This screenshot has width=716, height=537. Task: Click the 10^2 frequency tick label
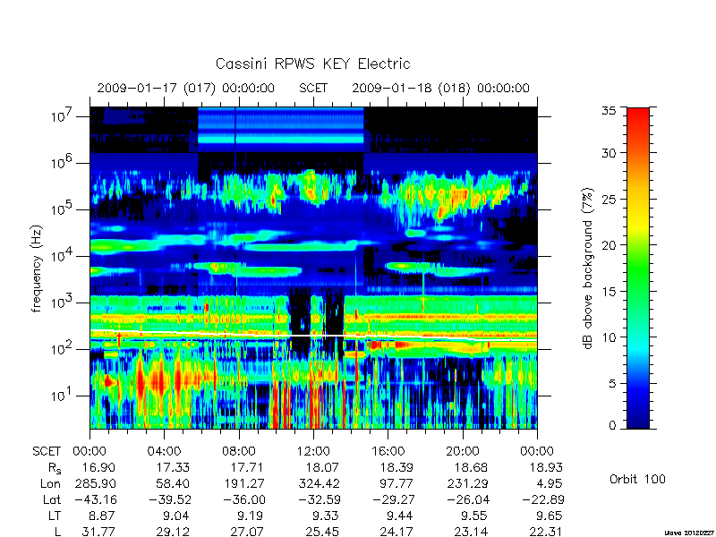(x=62, y=348)
